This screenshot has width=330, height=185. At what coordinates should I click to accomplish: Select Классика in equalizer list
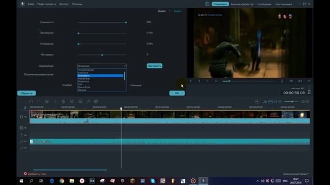pyautogui.click(x=83, y=73)
